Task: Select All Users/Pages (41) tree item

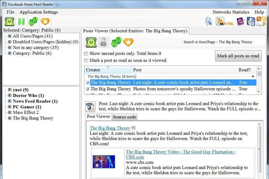Action: tap(33, 36)
